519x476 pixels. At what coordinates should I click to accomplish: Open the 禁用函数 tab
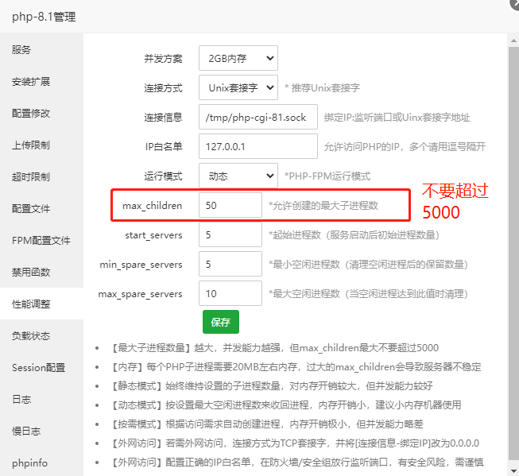[x=31, y=272]
